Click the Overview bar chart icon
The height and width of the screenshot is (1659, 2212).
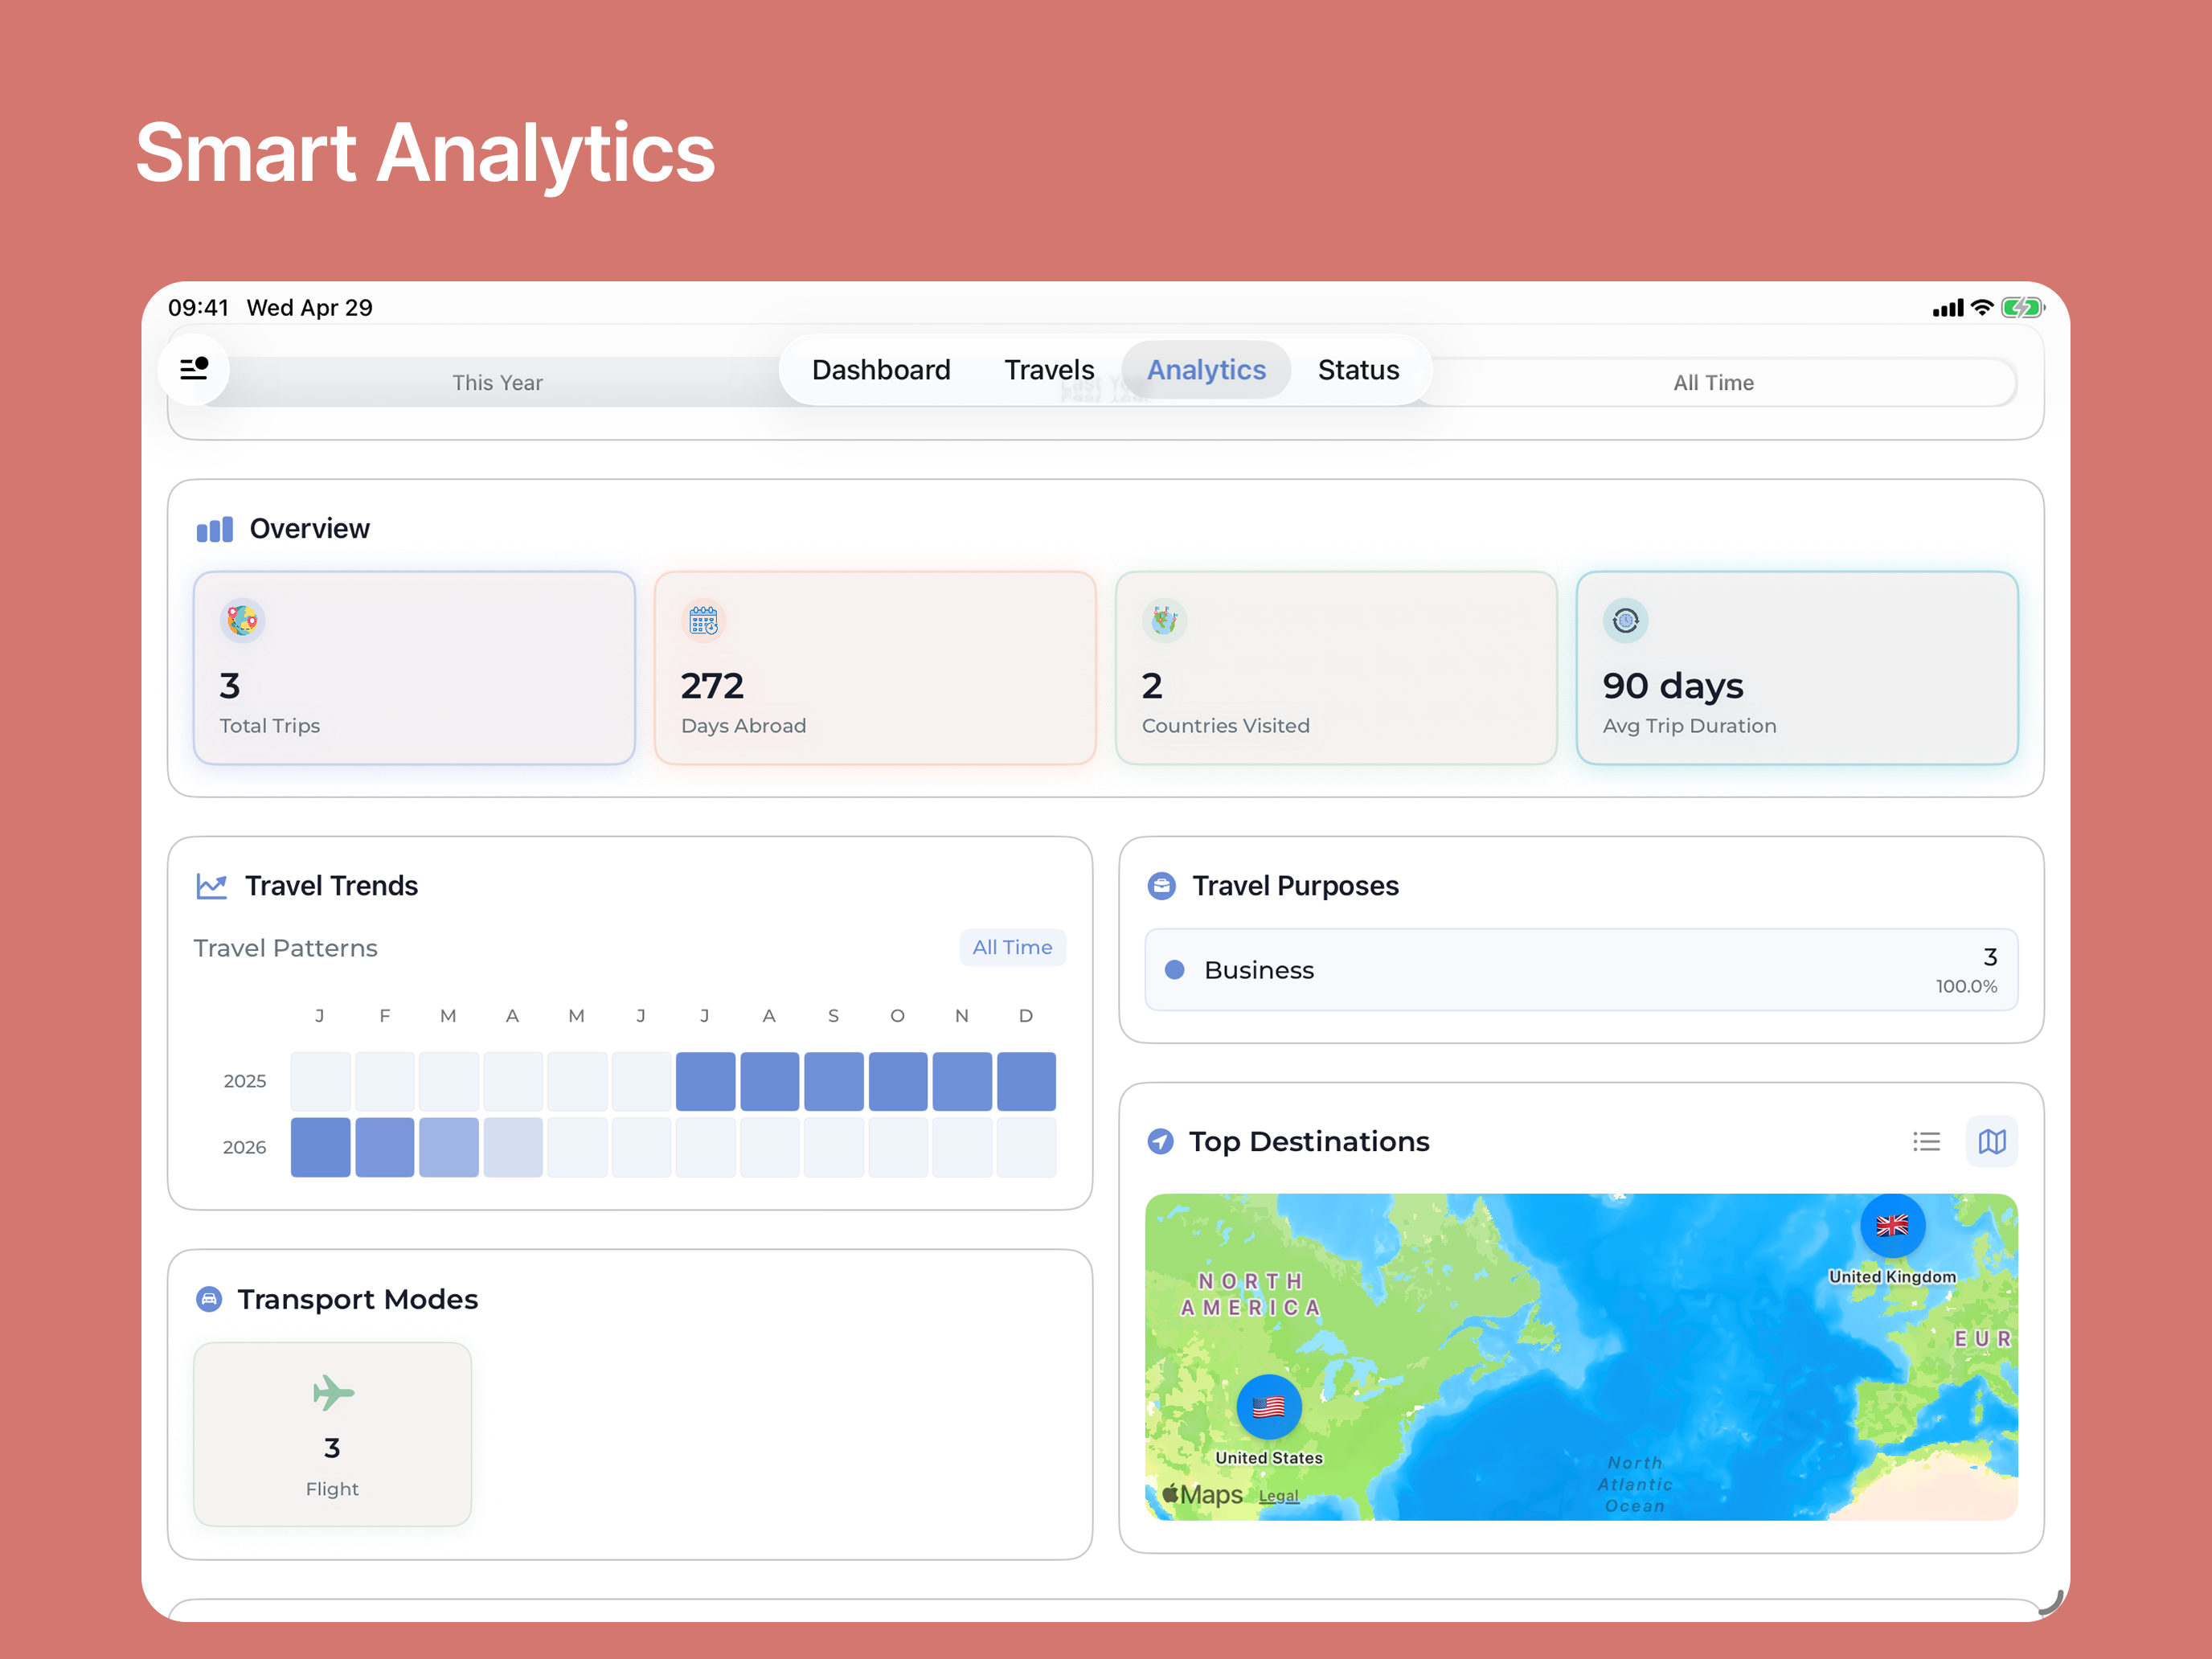point(214,529)
